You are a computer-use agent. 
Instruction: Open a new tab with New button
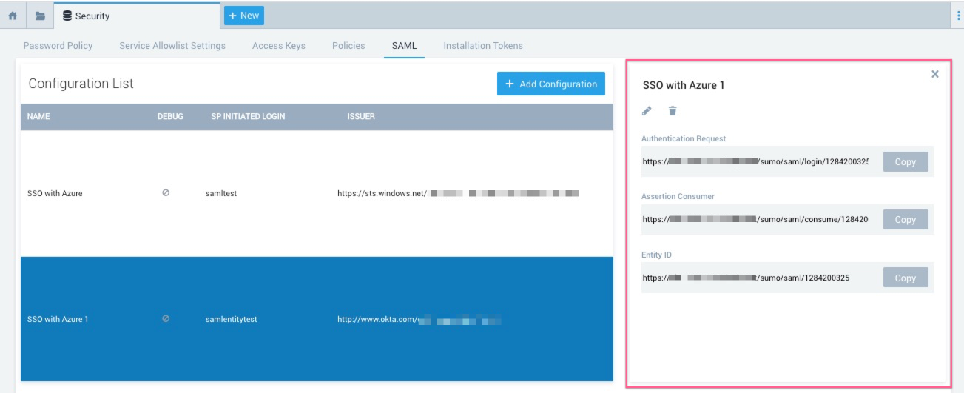(243, 16)
